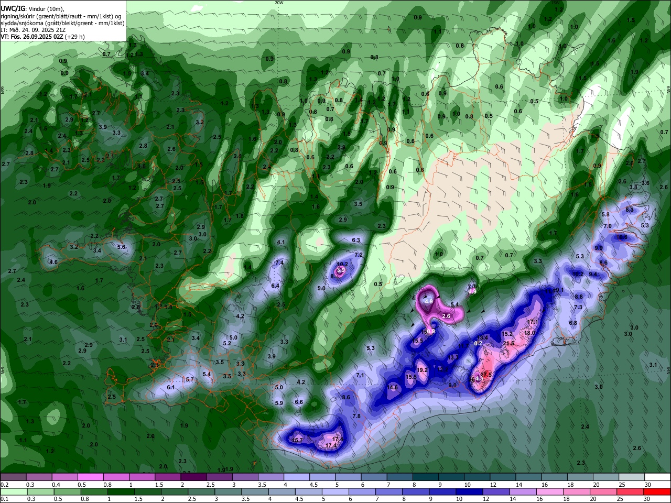The image size is (671, 503).
Task: Click the light pink 16 swatch, lower legend row
Action: point(550,492)
